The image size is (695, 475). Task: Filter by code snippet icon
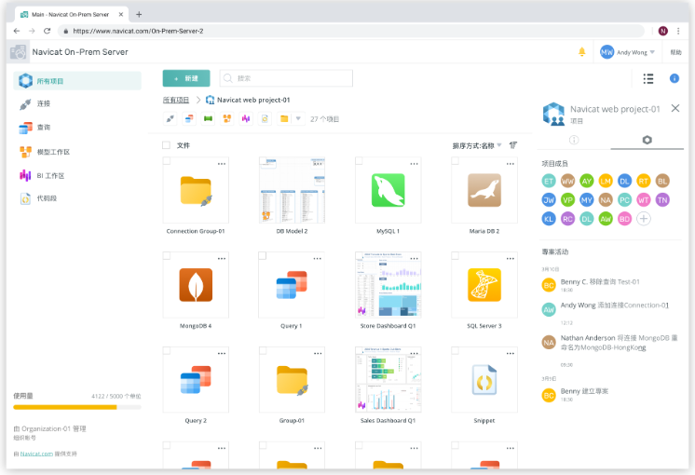(x=266, y=119)
